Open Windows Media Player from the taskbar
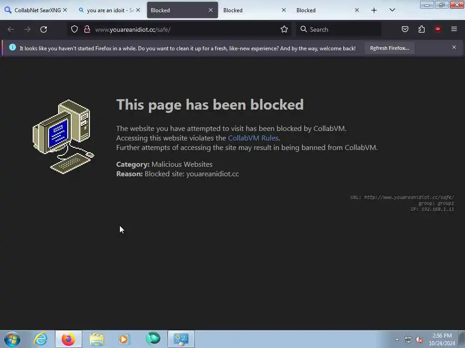 pyautogui.click(x=124, y=339)
